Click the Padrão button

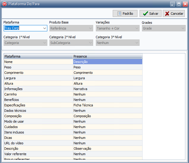(125, 14)
